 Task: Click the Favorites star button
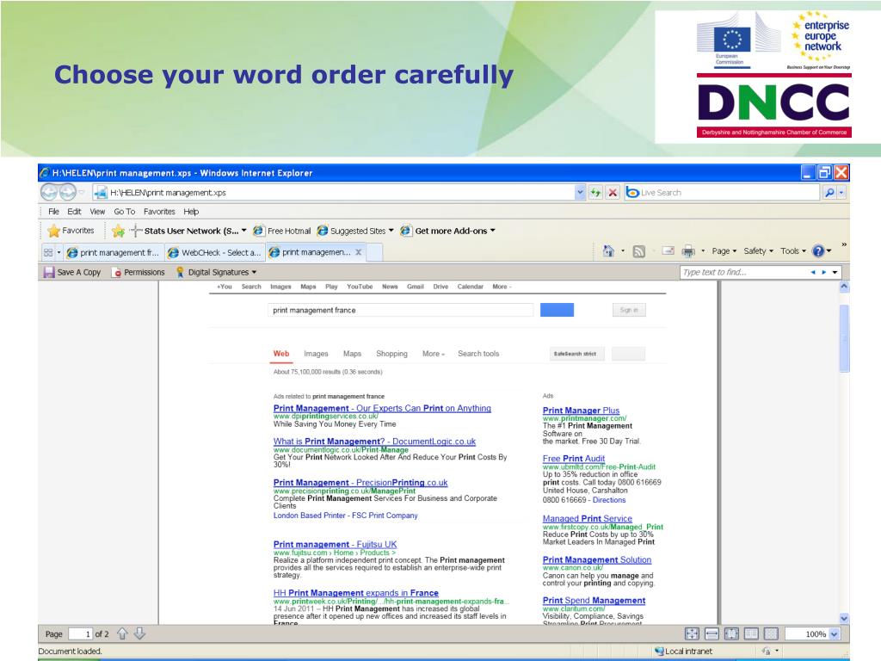(71, 231)
